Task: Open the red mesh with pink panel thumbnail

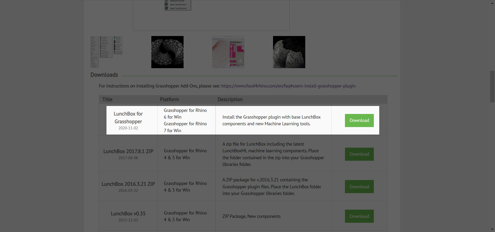Action: [228, 52]
